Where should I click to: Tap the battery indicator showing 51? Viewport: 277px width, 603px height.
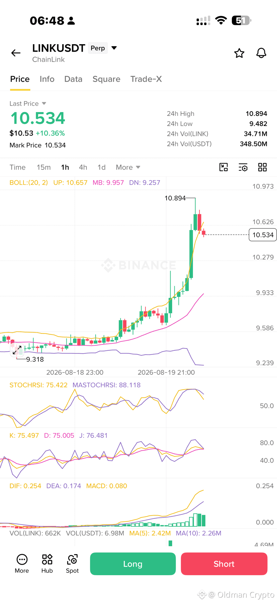tap(241, 20)
